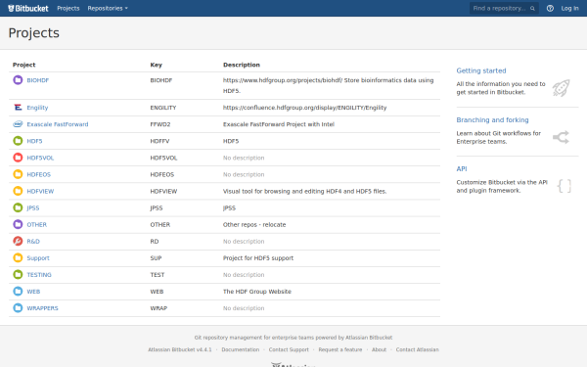Open the Contact Support footer link
Screen dimensions: 587x367
pos(289,349)
